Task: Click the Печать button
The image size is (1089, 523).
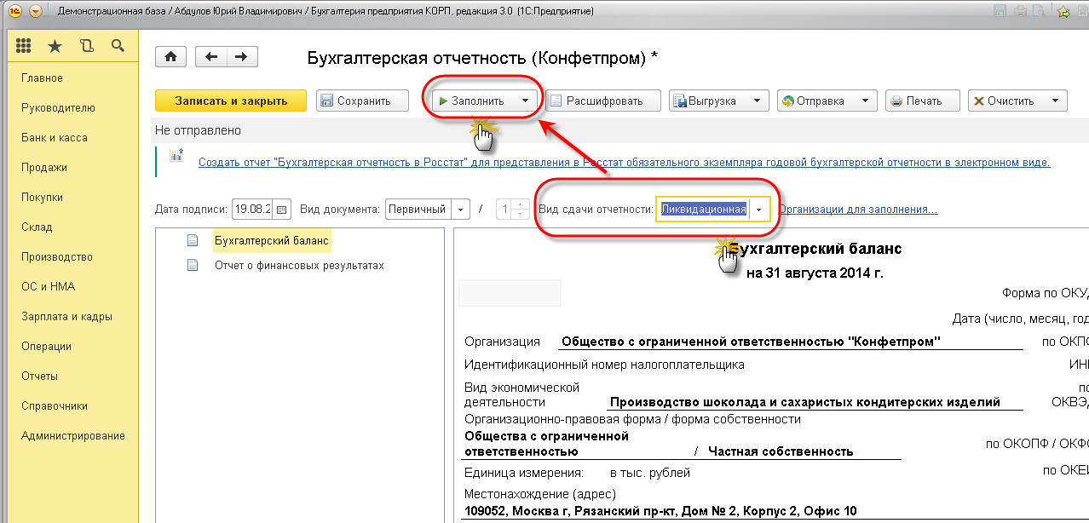Action: click(x=923, y=101)
